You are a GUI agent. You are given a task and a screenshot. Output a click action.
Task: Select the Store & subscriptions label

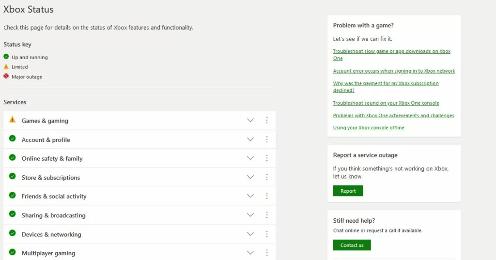pyautogui.click(x=51, y=177)
